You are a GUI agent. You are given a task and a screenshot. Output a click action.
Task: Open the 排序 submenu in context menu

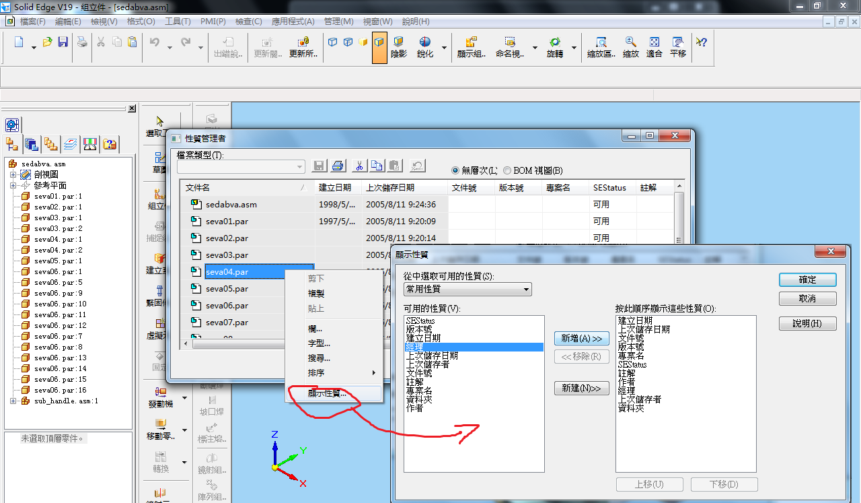(x=334, y=373)
